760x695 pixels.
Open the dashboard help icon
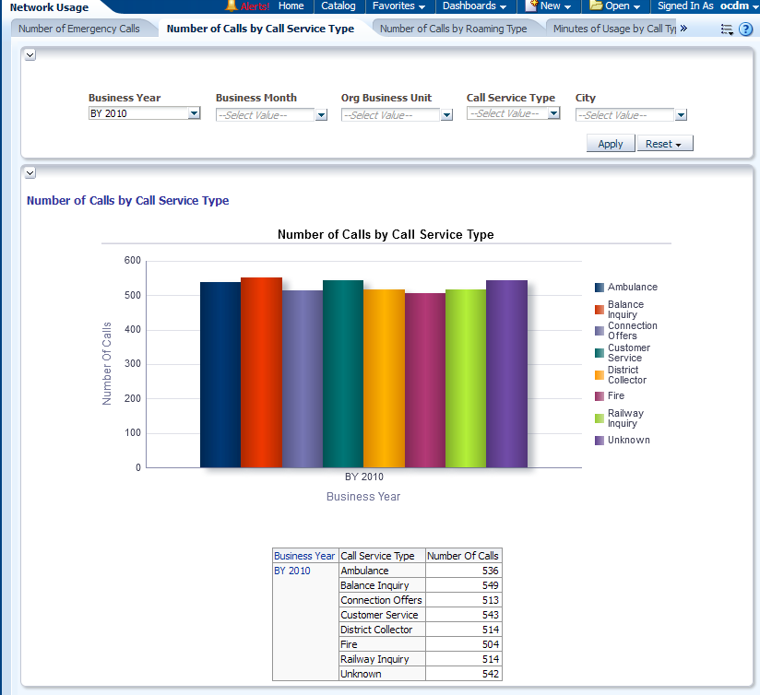point(746,29)
